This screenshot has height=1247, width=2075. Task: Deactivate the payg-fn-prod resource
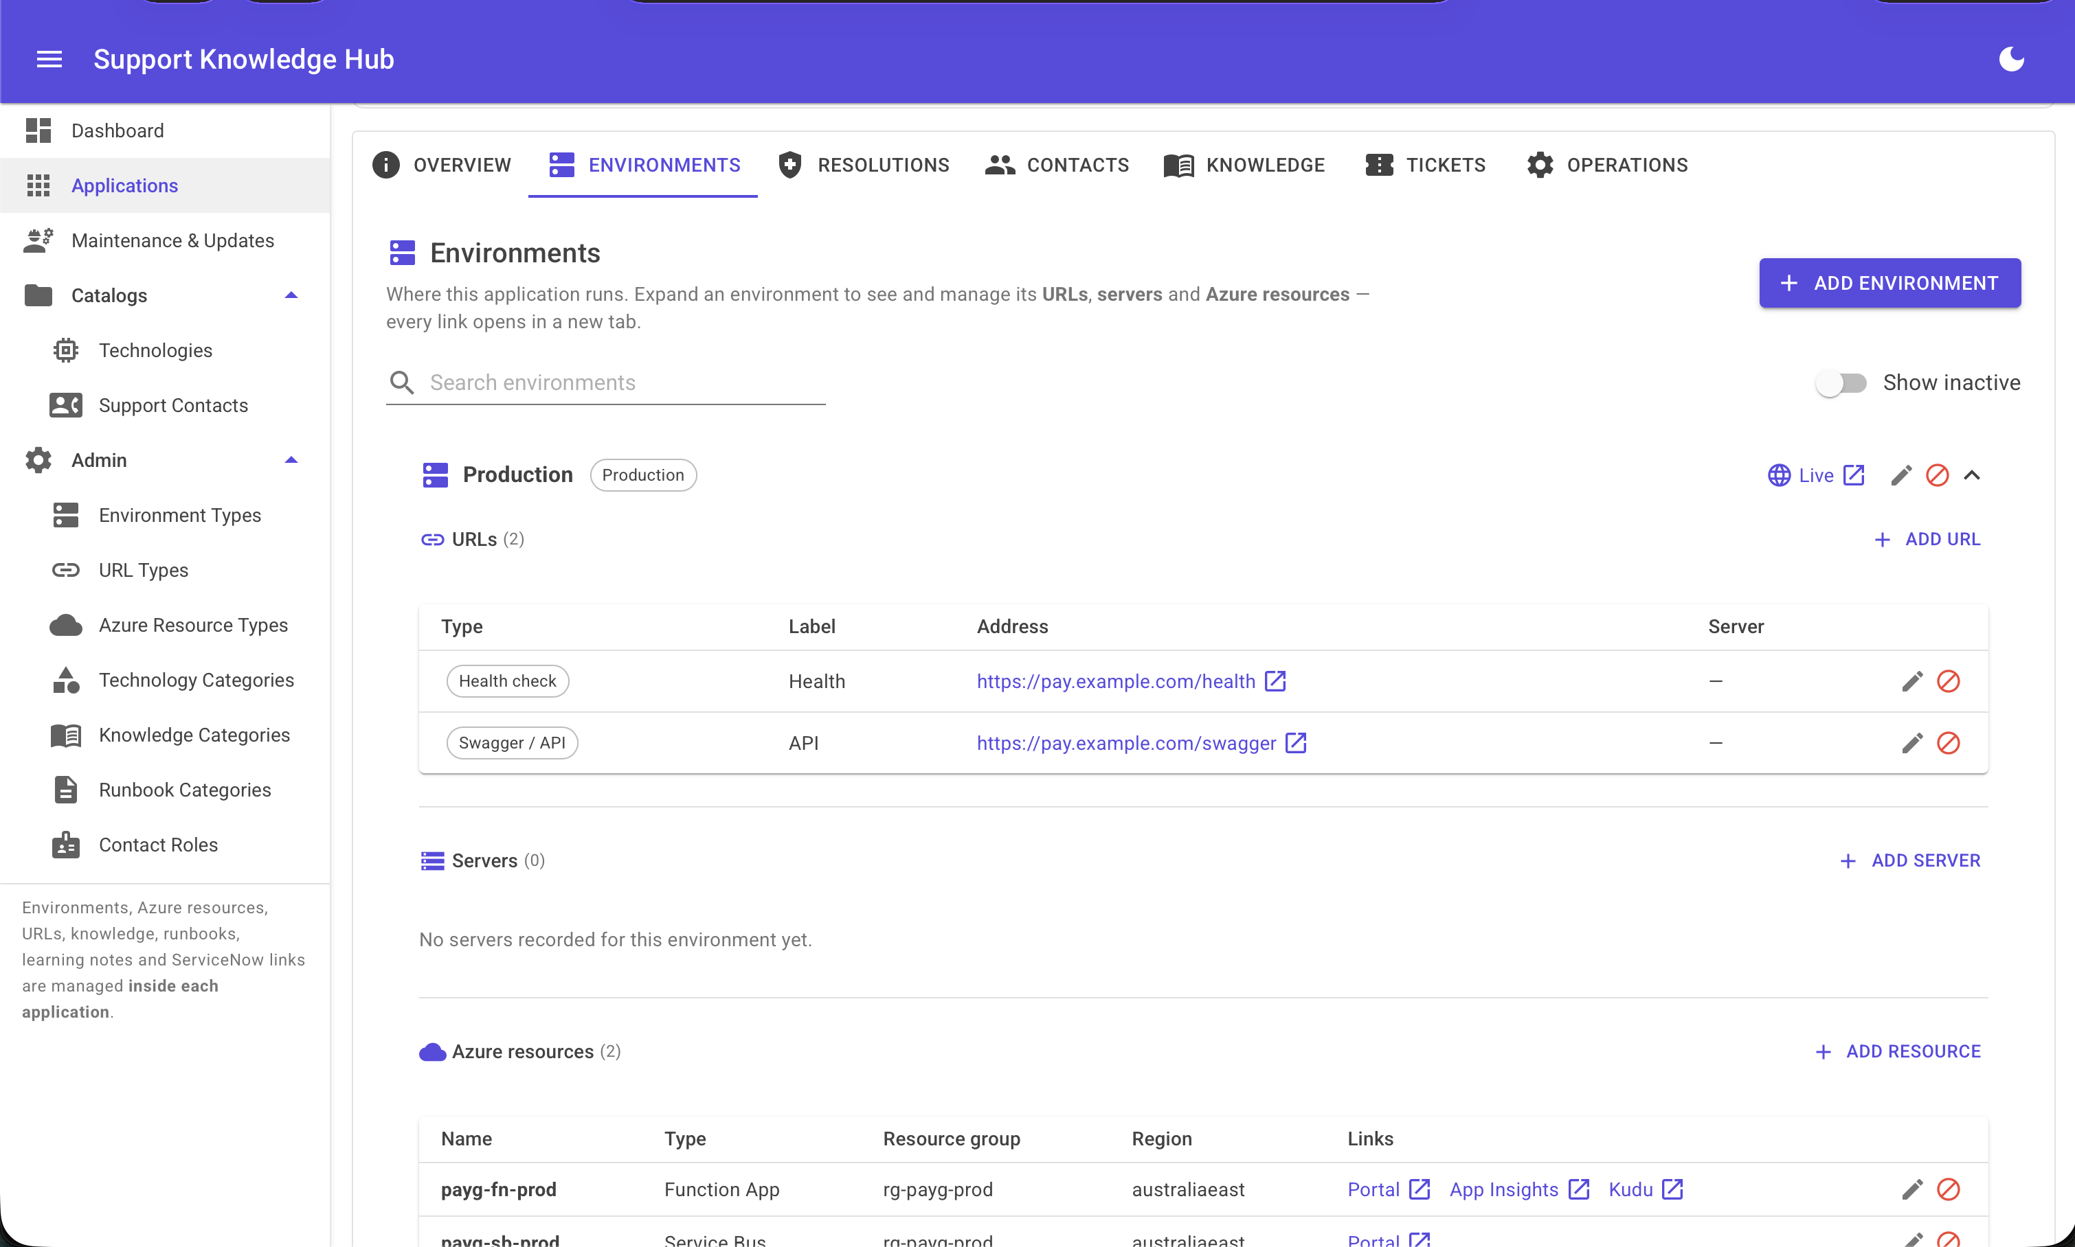click(1948, 1189)
